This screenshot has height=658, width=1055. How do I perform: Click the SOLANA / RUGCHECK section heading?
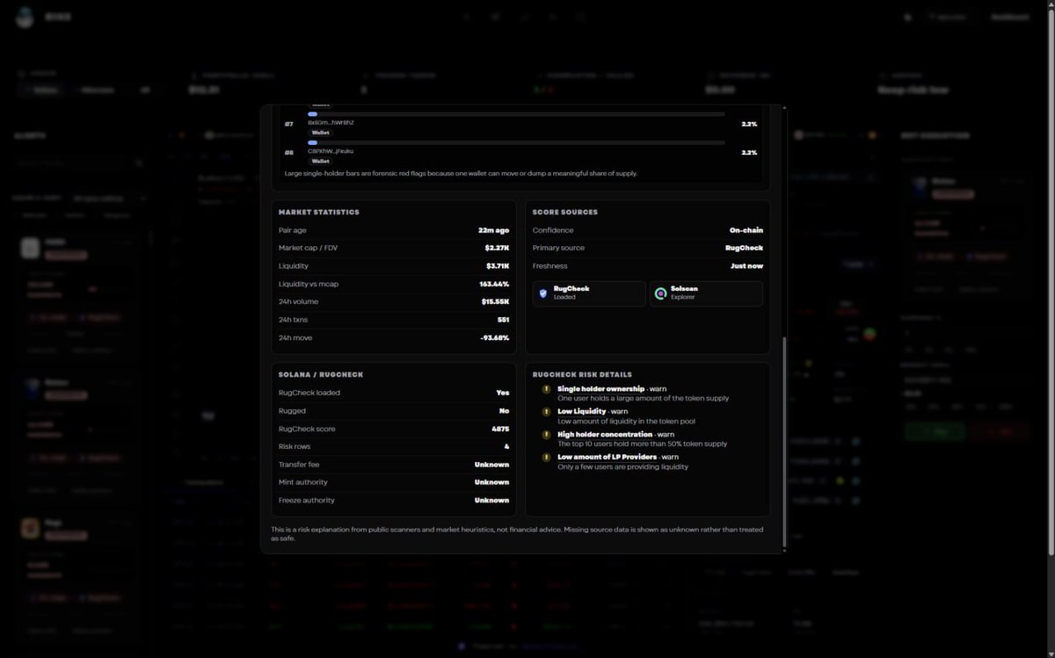tap(321, 375)
